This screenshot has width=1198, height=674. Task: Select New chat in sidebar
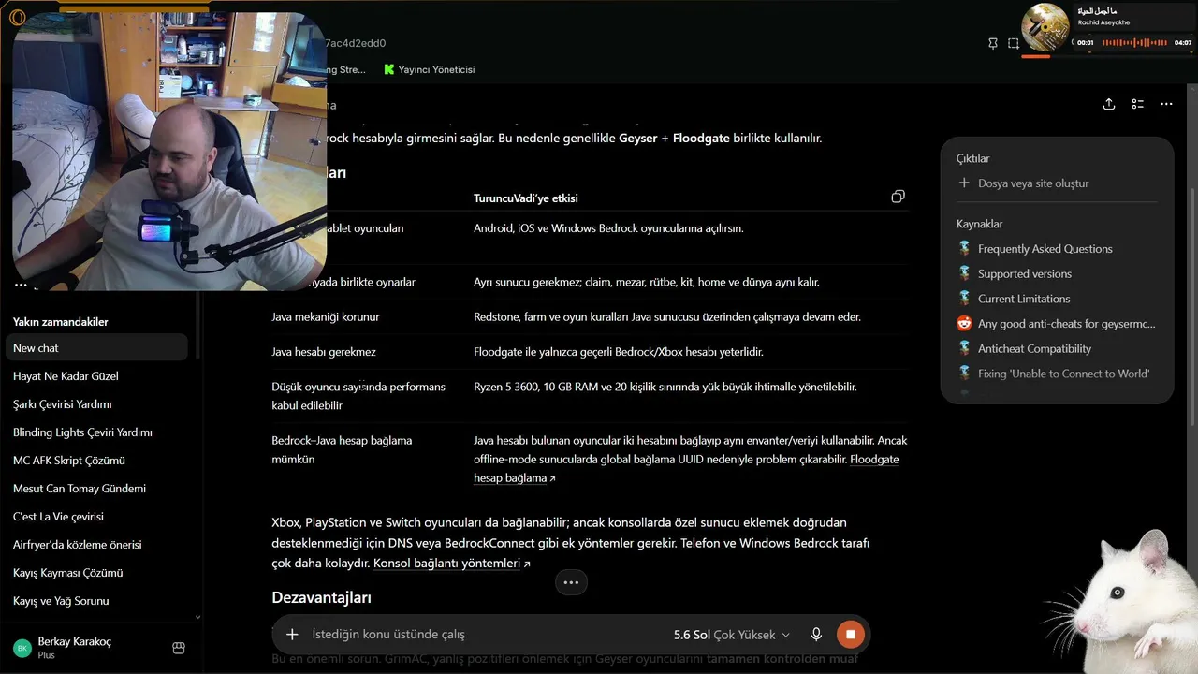(97, 348)
